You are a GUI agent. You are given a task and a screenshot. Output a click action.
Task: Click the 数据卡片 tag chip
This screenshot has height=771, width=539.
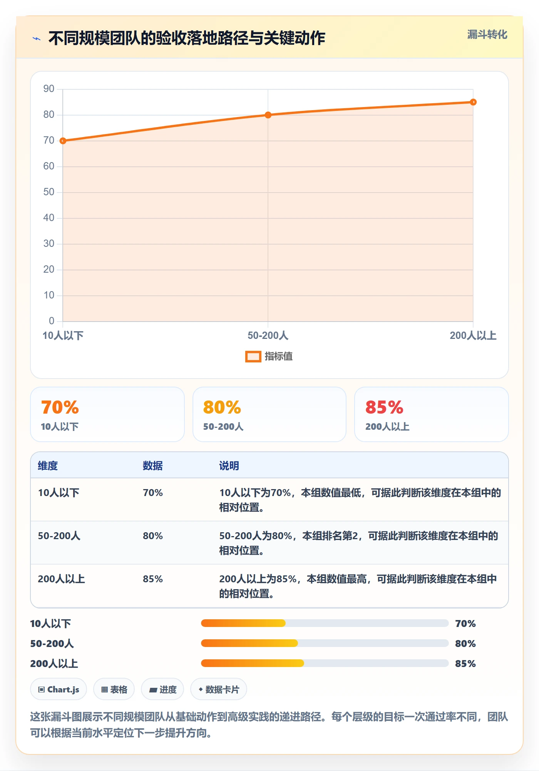(219, 689)
